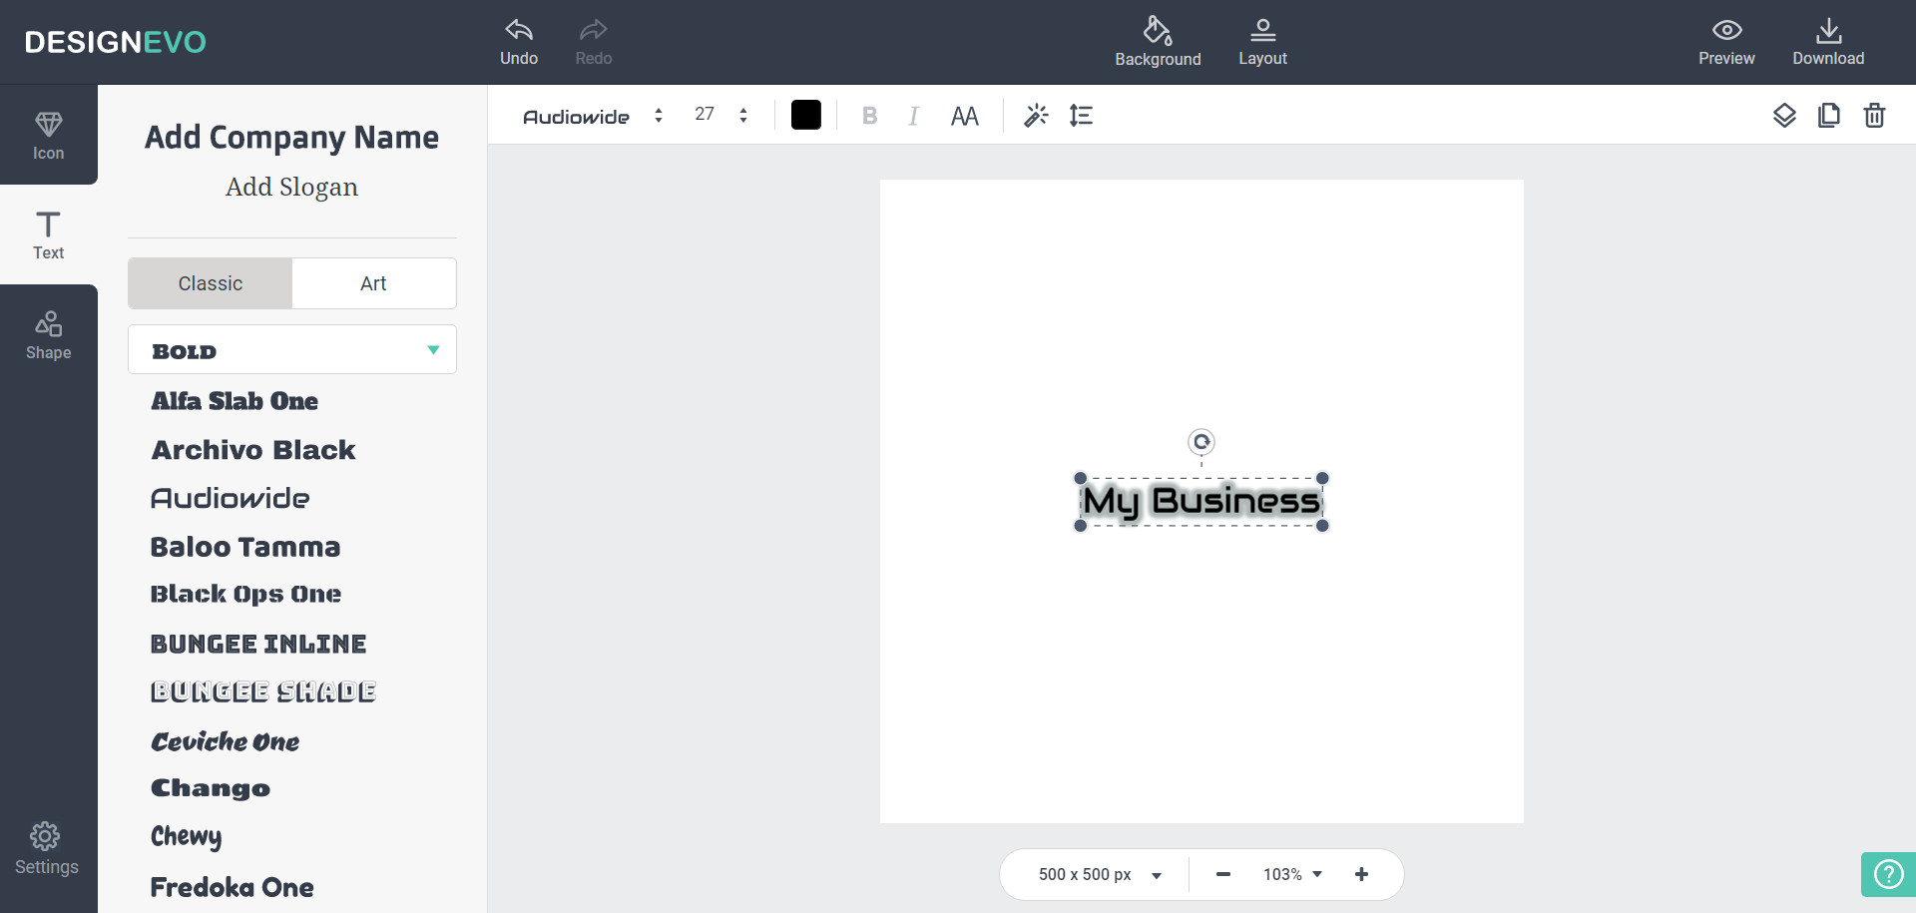Open the black text color swatch

coord(806,116)
